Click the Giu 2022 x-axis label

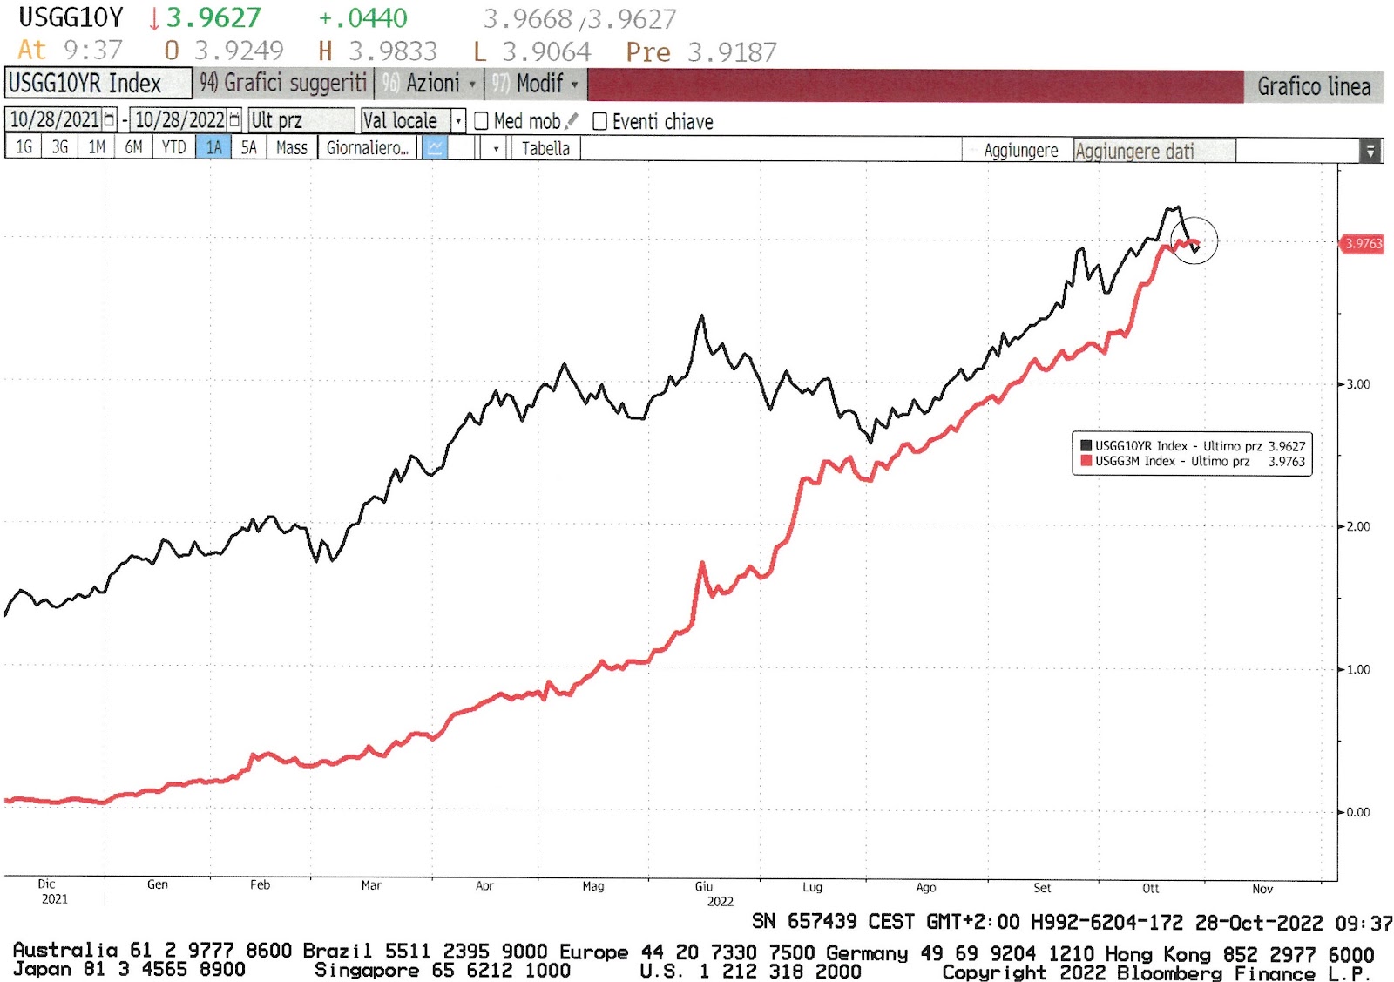(715, 894)
